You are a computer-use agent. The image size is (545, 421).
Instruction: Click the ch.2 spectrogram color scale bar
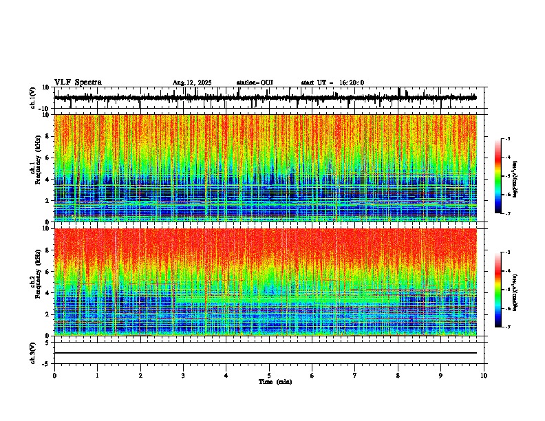click(498, 290)
